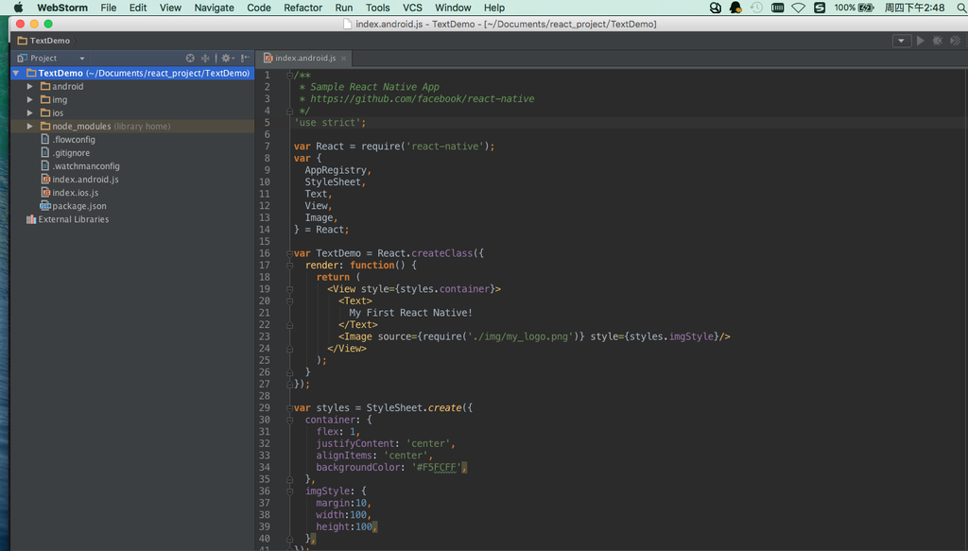The height and width of the screenshot is (551, 968).
Task: Hide the Project tool window
Action: (x=245, y=58)
